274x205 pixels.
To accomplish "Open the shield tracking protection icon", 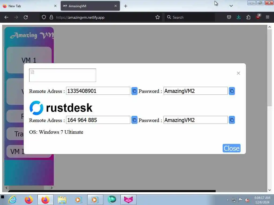I will [x=44, y=17].
